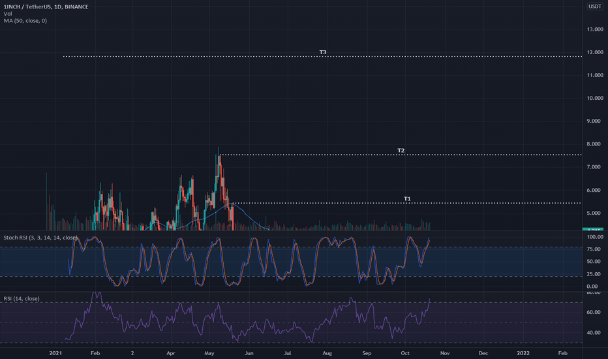The height and width of the screenshot is (359, 608).
Task: Click the 60.00 RSI scale value
Action: tap(594, 312)
